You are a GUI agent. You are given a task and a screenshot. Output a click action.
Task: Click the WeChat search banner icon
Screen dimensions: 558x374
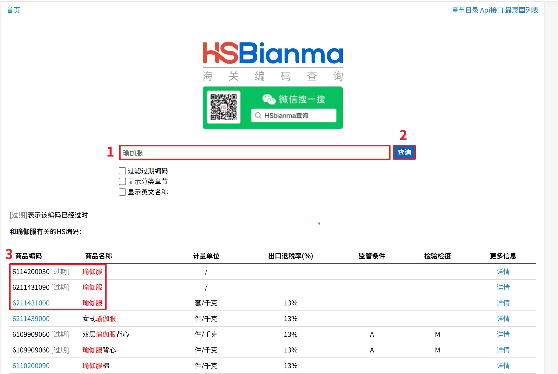[269, 99]
